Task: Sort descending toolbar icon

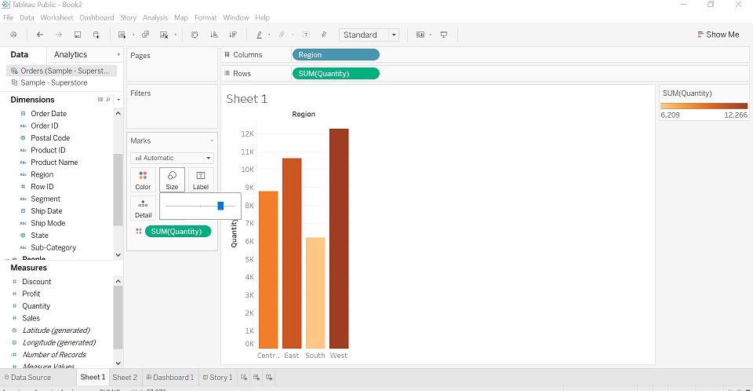Action: [233, 35]
